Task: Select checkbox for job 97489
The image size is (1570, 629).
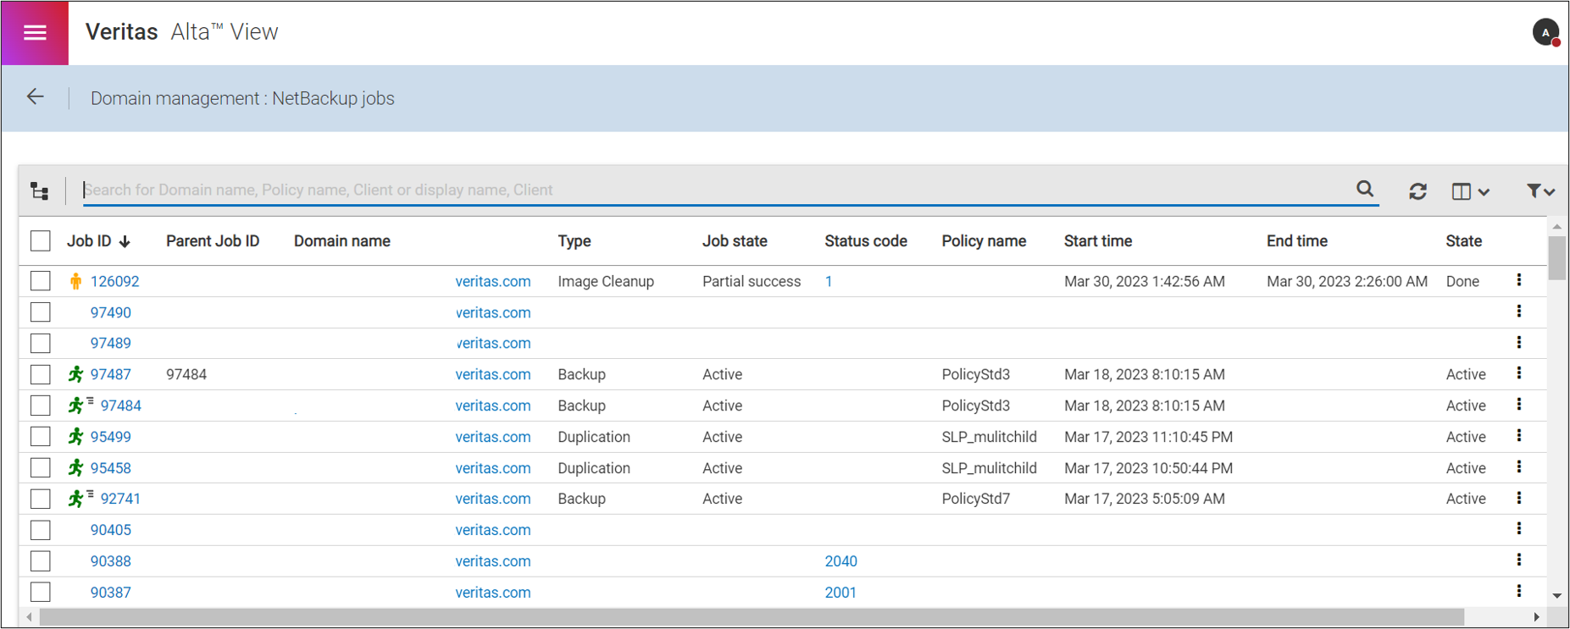Action: click(41, 343)
